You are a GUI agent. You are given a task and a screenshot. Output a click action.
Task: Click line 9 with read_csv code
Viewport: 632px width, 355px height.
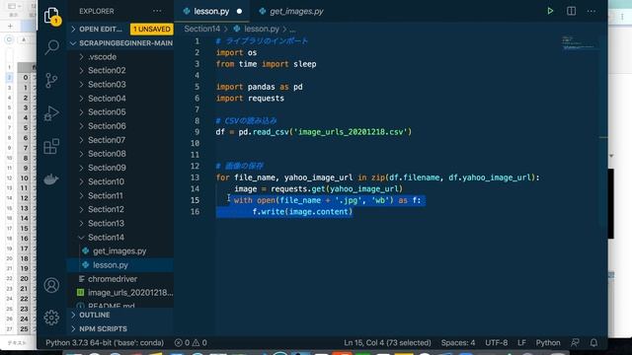314,132
